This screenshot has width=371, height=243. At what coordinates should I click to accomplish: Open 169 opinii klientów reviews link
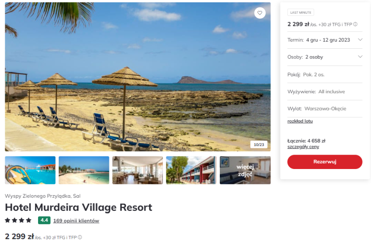[76, 221]
